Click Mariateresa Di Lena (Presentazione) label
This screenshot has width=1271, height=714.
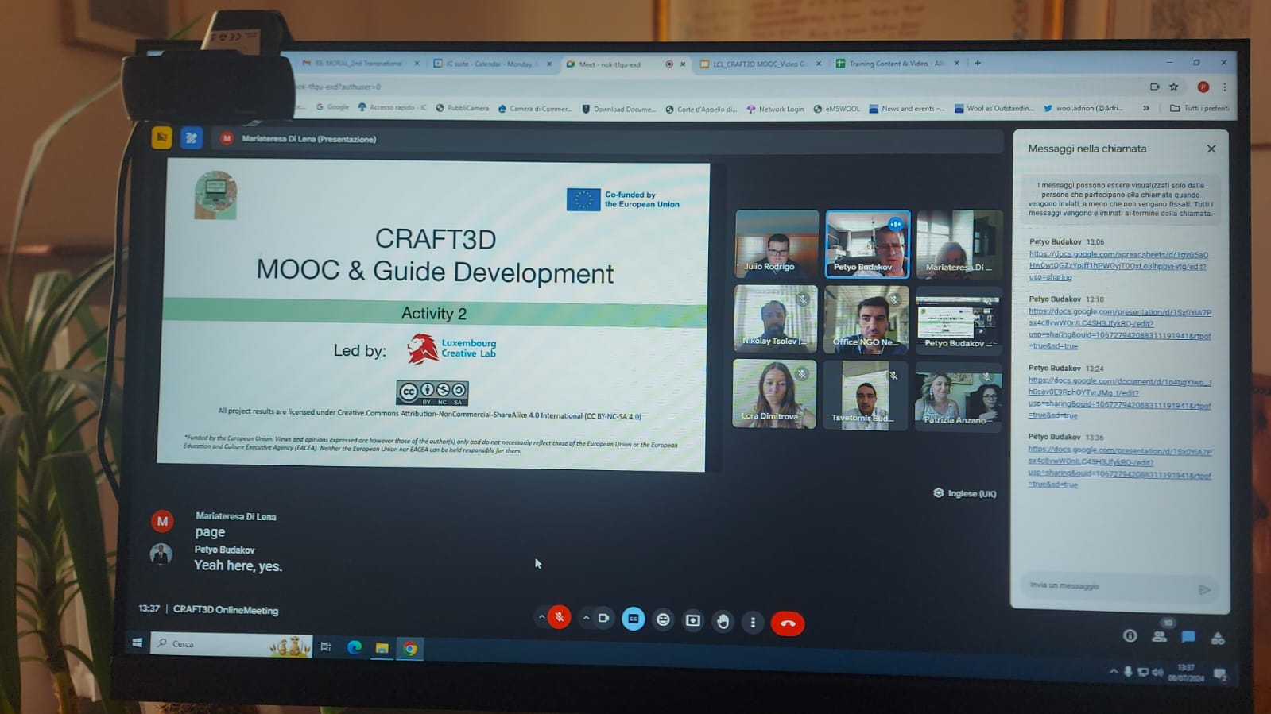(x=309, y=139)
